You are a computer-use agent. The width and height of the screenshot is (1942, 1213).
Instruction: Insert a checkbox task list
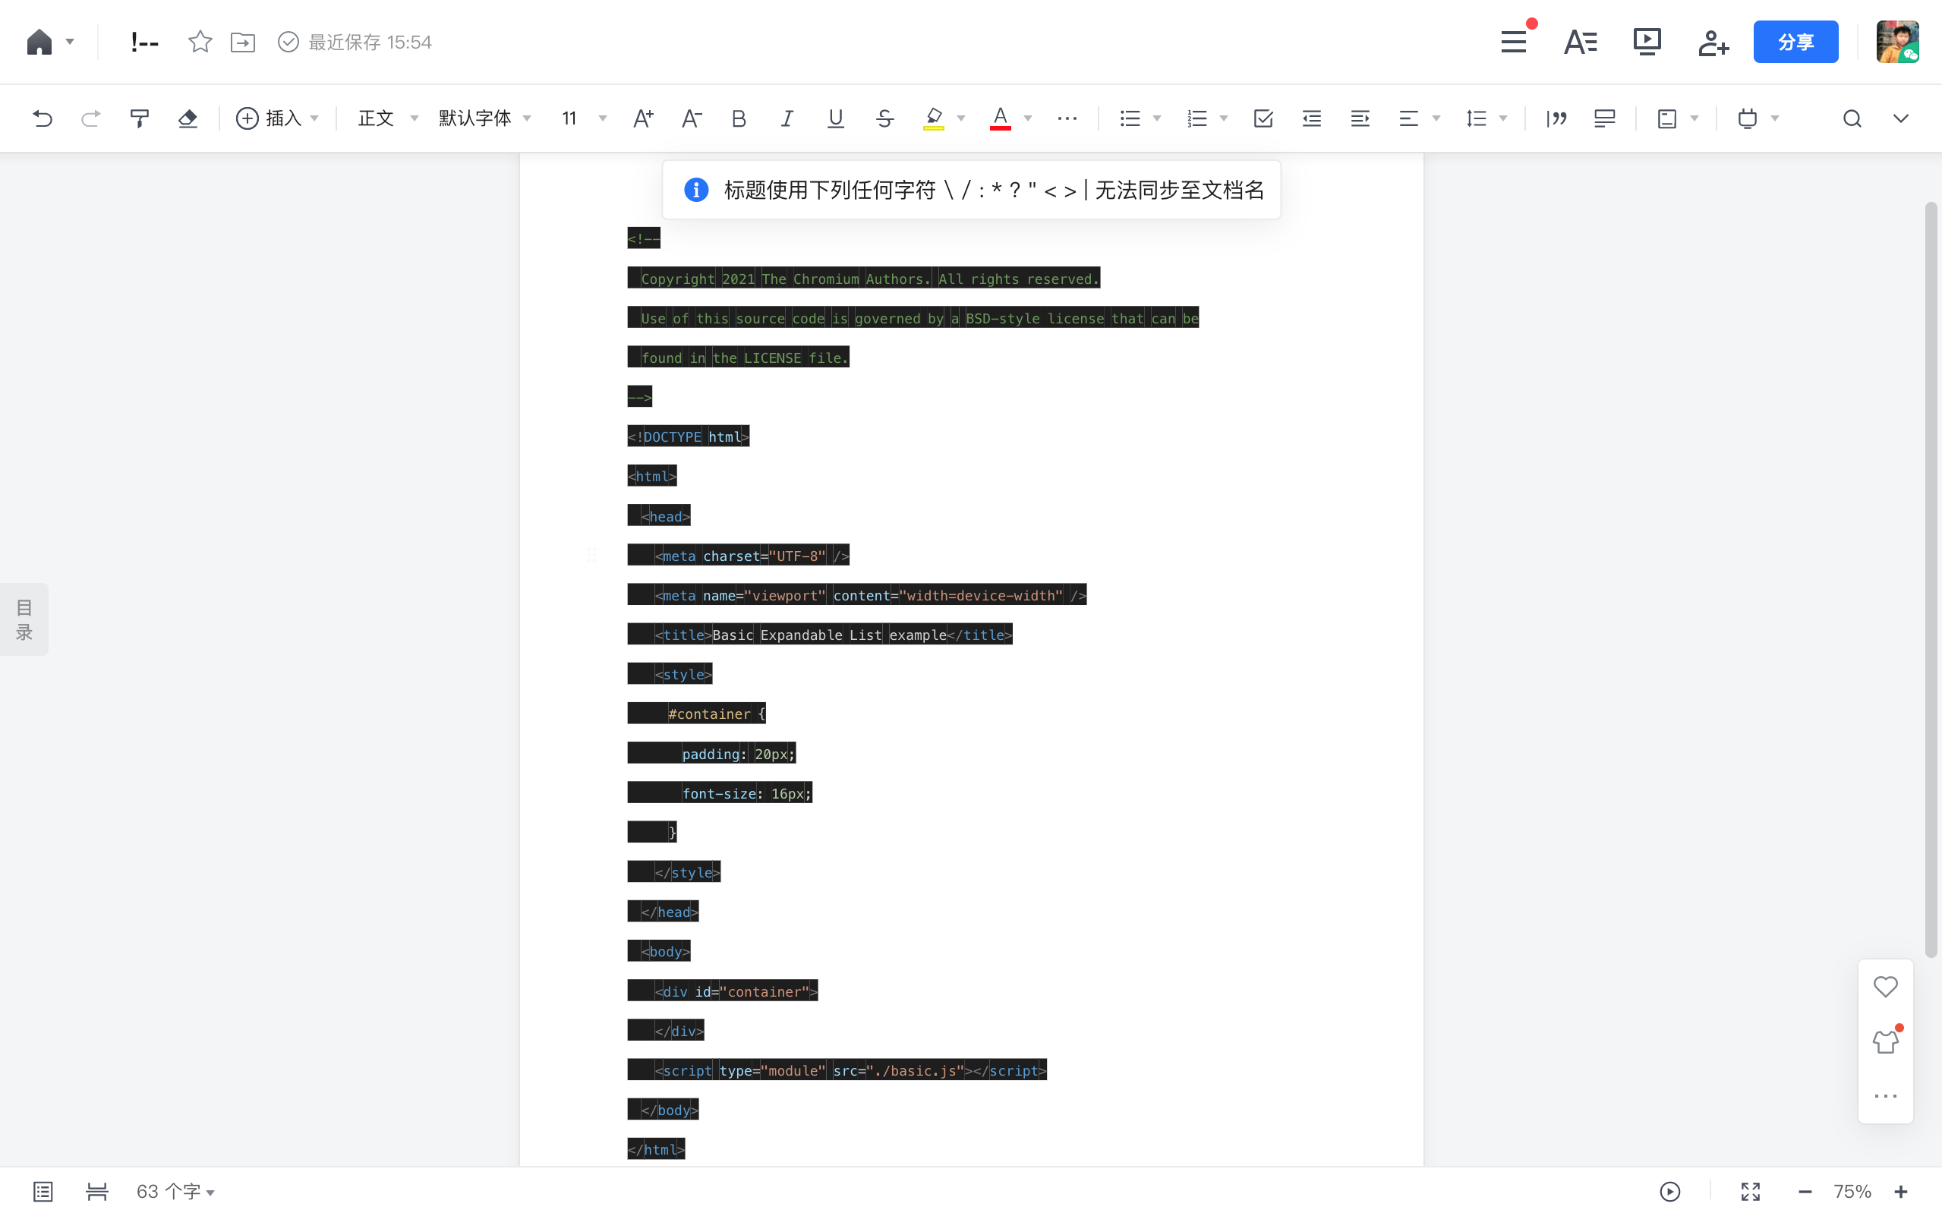point(1263,118)
